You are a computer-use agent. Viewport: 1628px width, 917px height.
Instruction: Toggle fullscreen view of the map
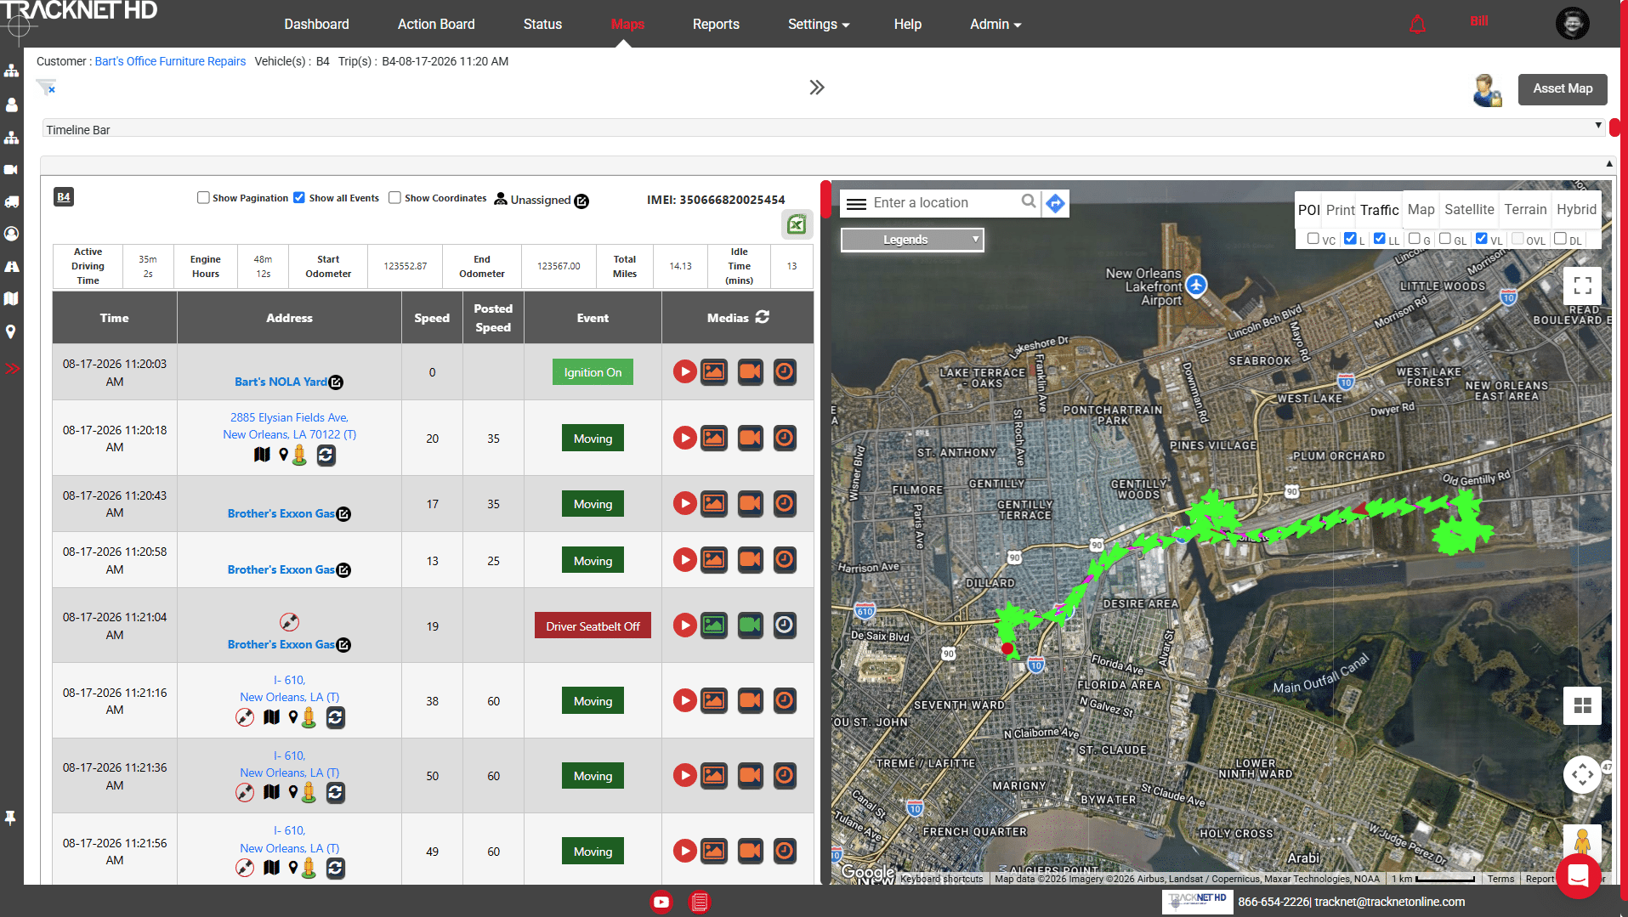[x=1582, y=286]
